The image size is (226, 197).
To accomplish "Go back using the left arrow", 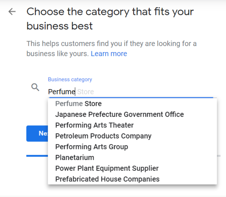I will coord(12,12).
